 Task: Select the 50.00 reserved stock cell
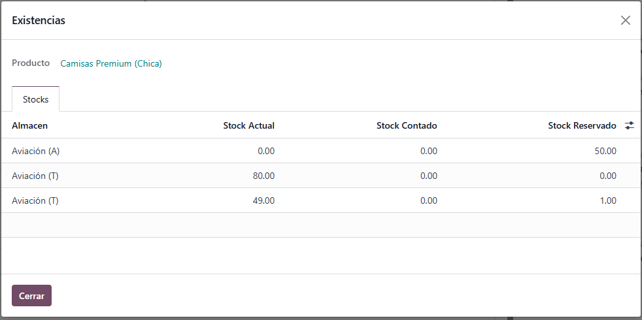coord(605,151)
